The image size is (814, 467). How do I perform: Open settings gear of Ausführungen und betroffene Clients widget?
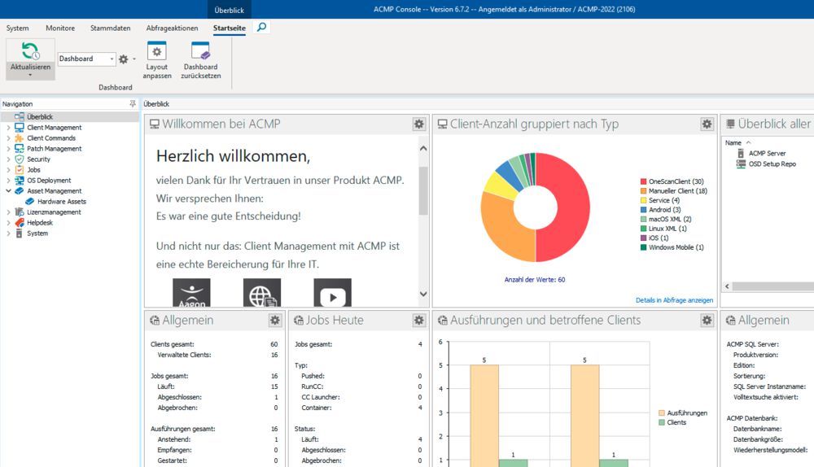point(707,321)
